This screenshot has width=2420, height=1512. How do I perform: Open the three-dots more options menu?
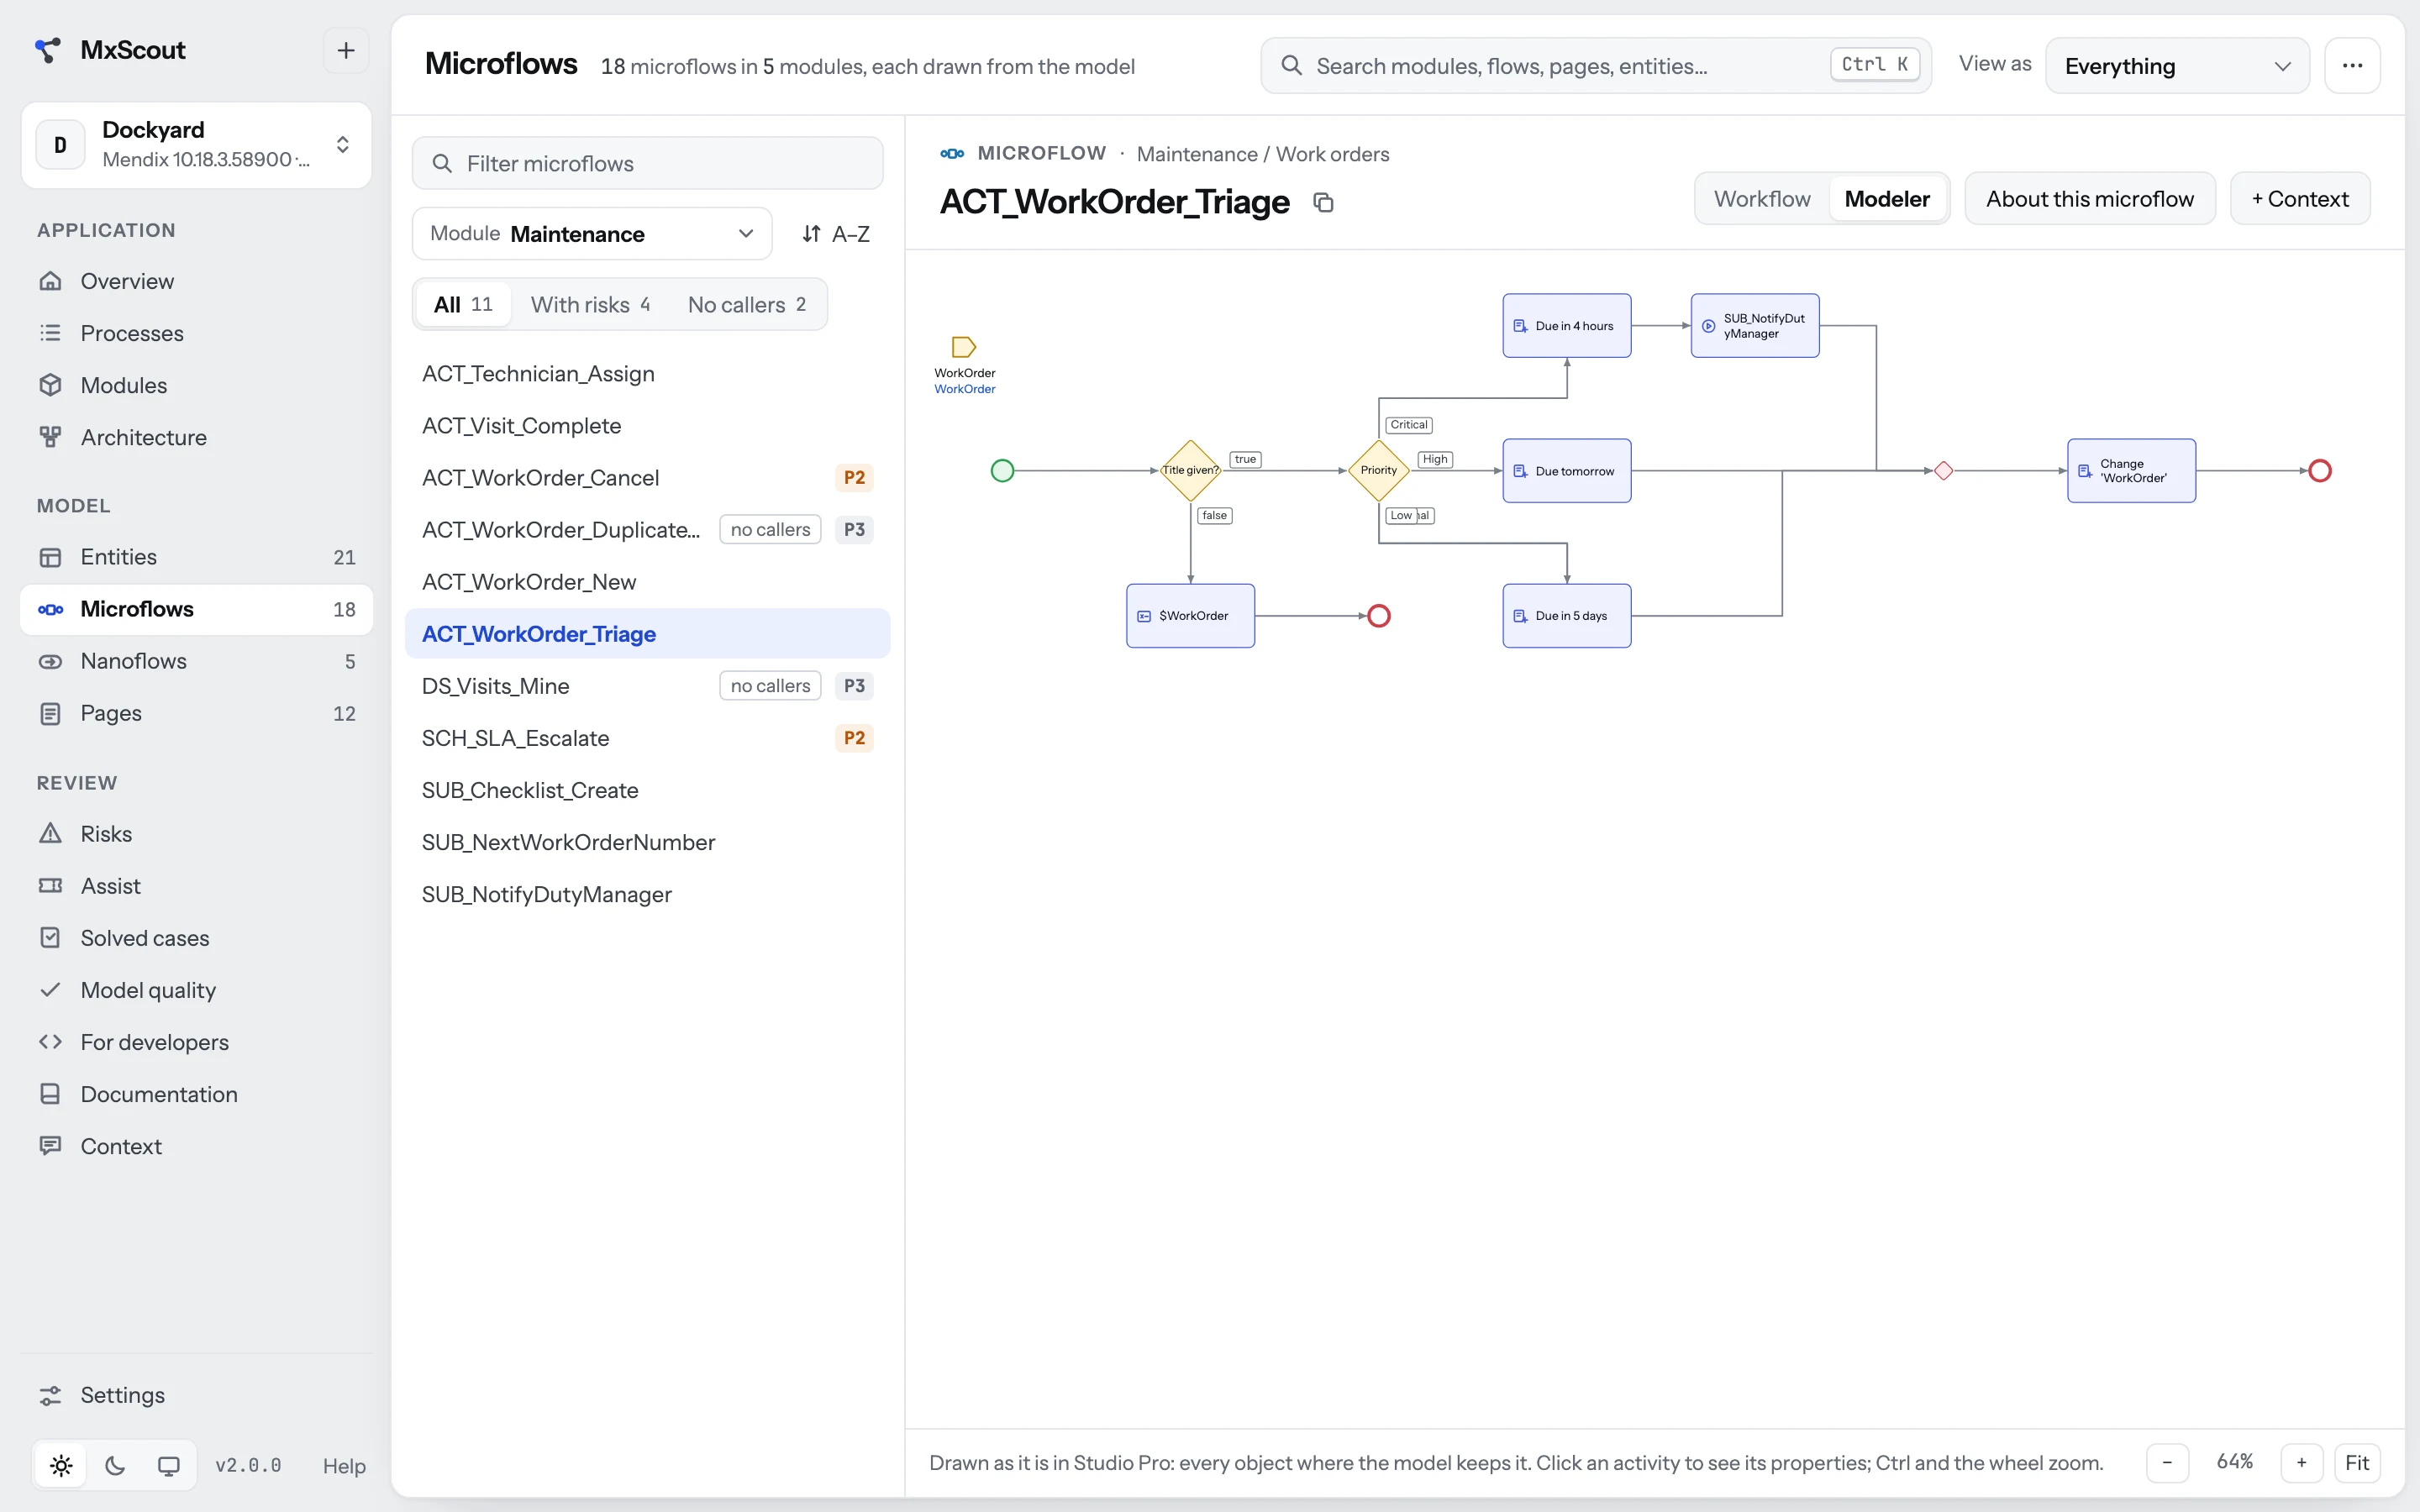click(x=2352, y=66)
